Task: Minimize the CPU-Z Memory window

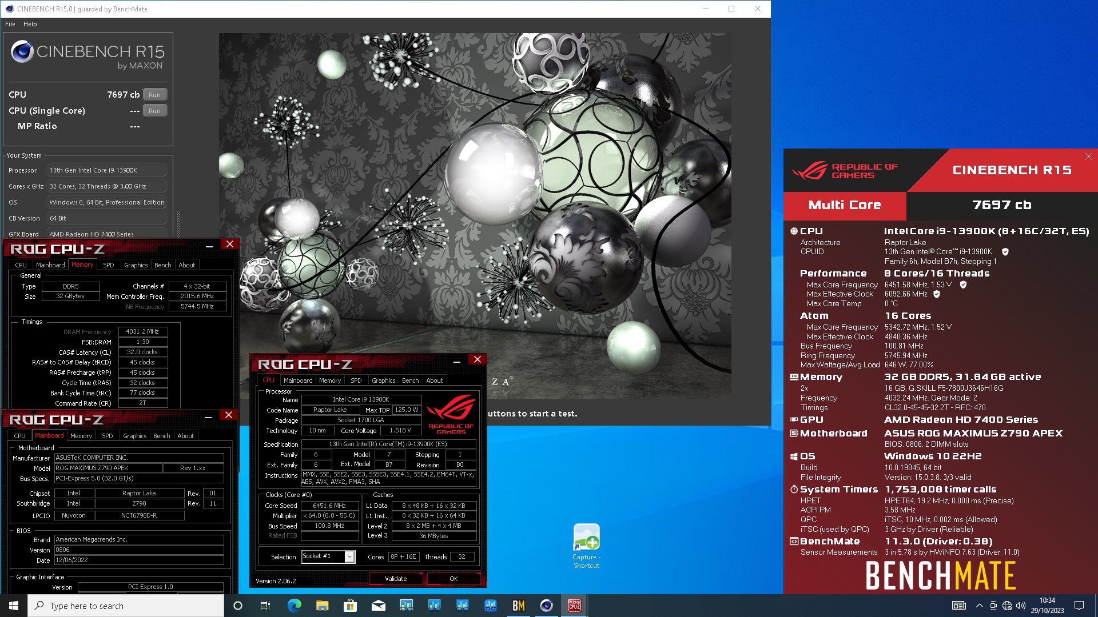Action: 209,245
